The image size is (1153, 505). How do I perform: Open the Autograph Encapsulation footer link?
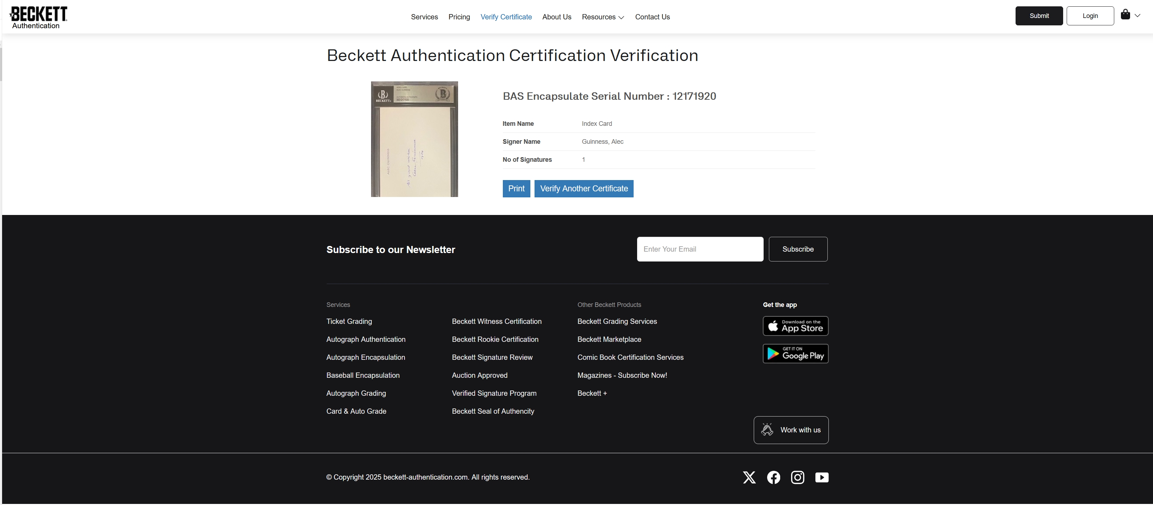tap(366, 357)
